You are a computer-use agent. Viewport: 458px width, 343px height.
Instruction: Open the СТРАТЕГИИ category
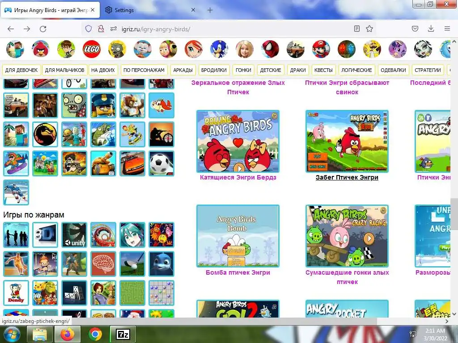click(428, 70)
